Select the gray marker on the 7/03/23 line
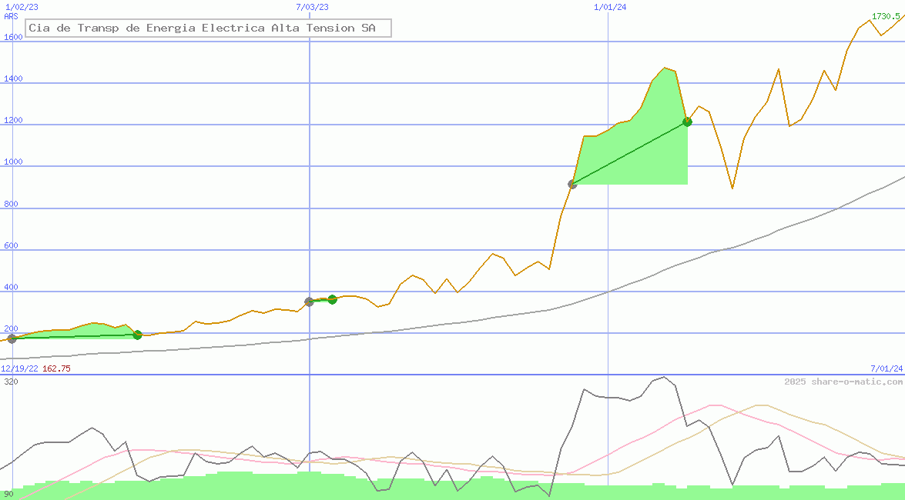The width and height of the screenshot is (905, 500). click(x=309, y=302)
